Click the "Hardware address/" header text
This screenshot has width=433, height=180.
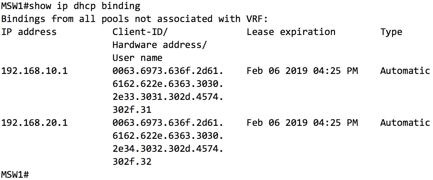(x=159, y=45)
